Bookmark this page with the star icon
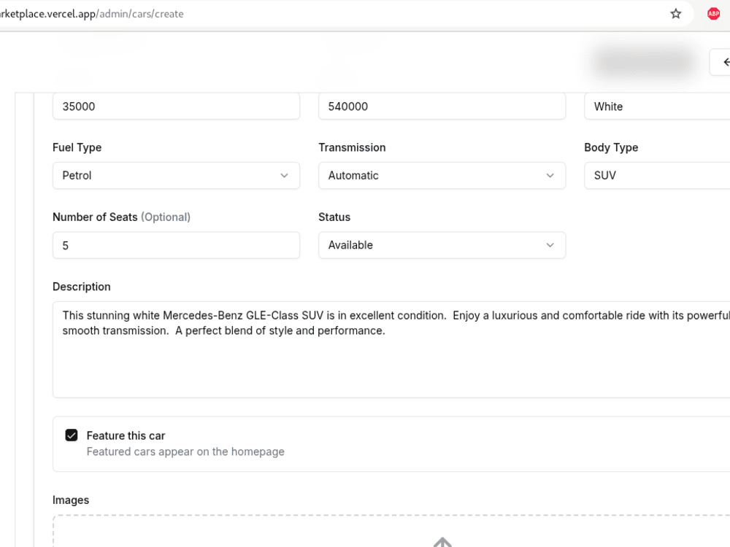 click(x=675, y=14)
